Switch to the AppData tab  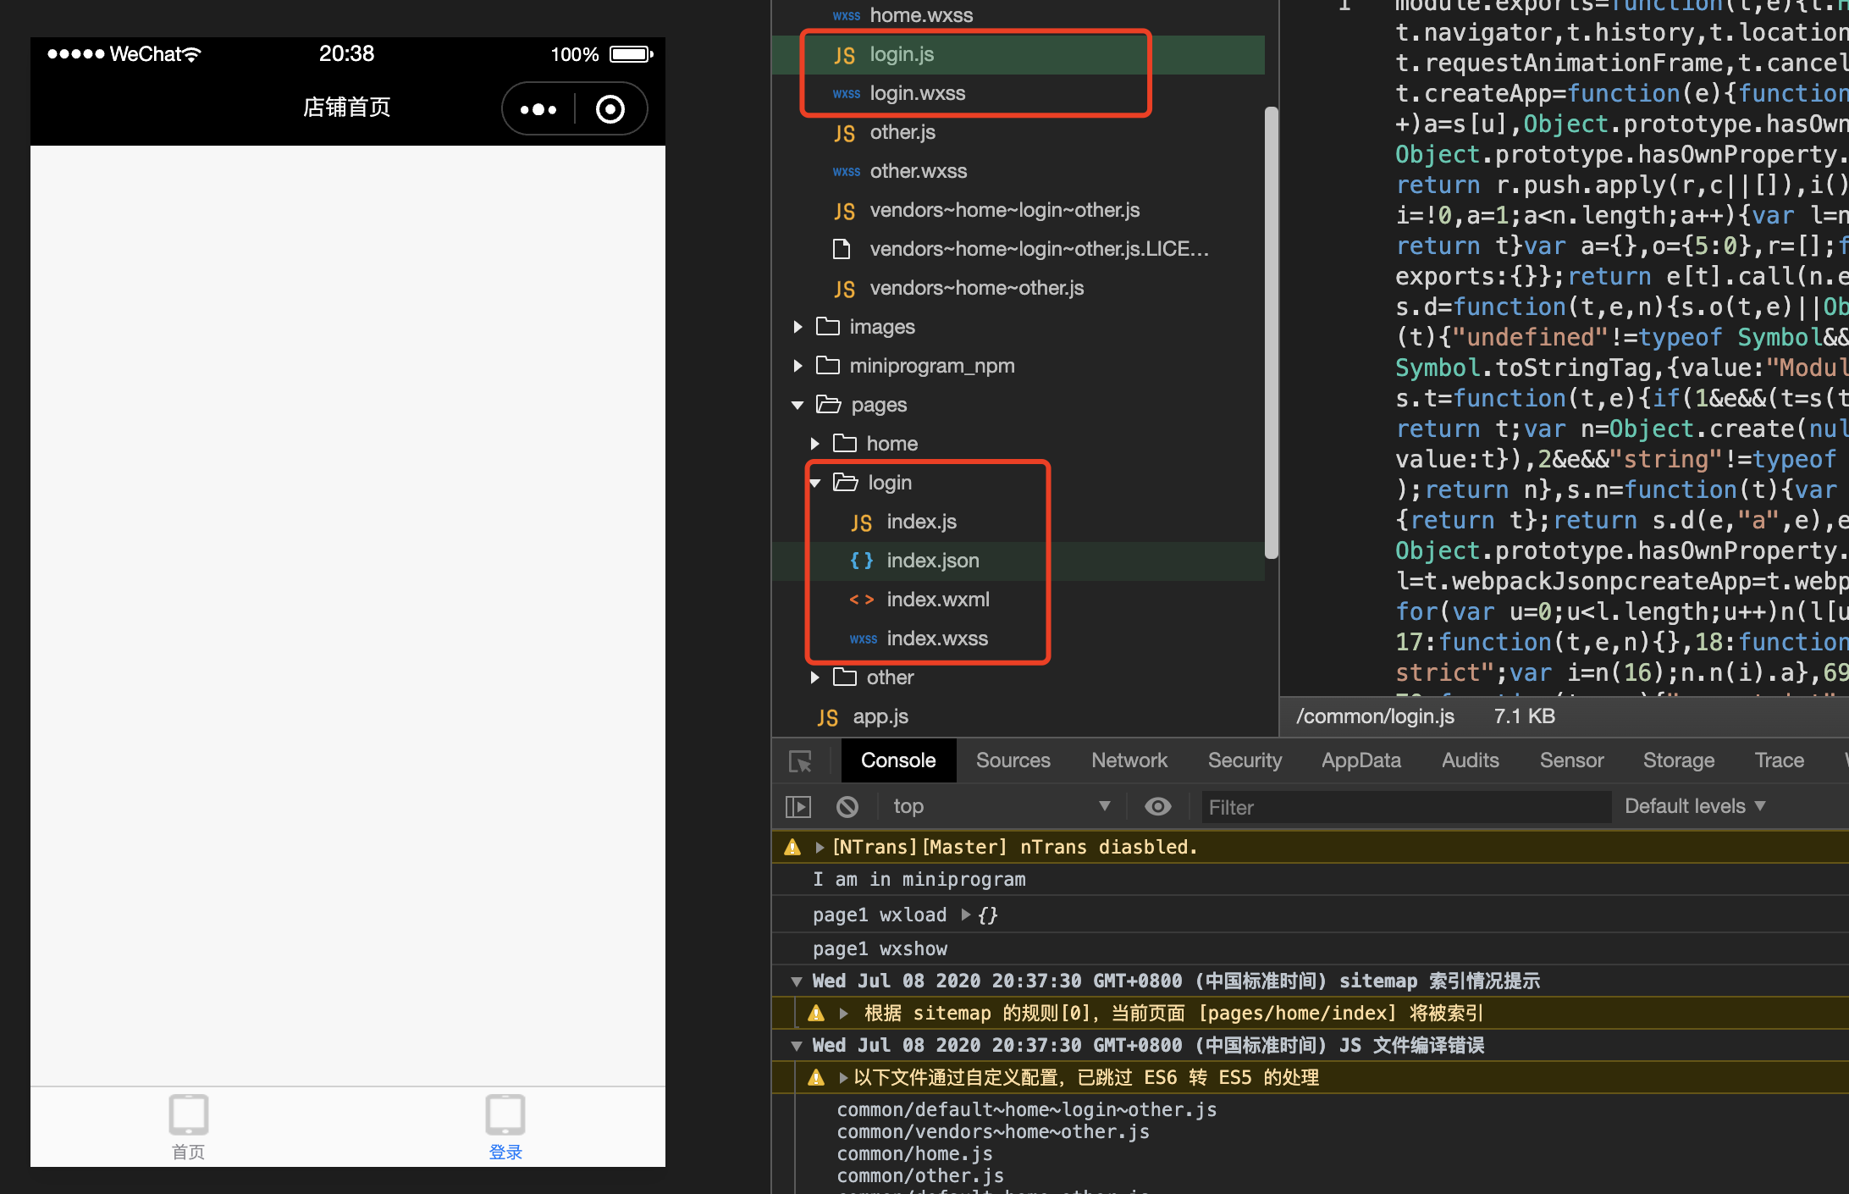tap(1361, 760)
